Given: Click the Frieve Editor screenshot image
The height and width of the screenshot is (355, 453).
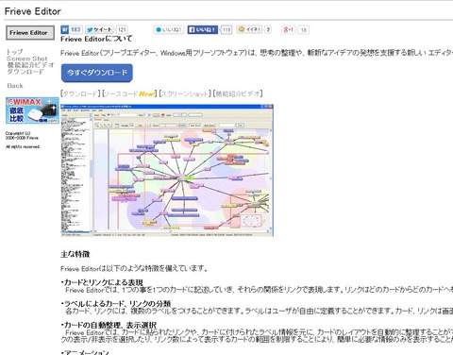Looking at the screenshot, I should pyautogui.click(x=167, y=170).
